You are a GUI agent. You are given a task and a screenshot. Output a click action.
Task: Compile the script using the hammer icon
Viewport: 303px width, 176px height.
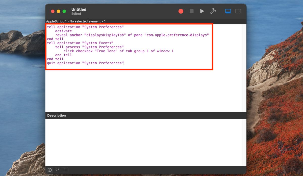click(x=213, y=11)
